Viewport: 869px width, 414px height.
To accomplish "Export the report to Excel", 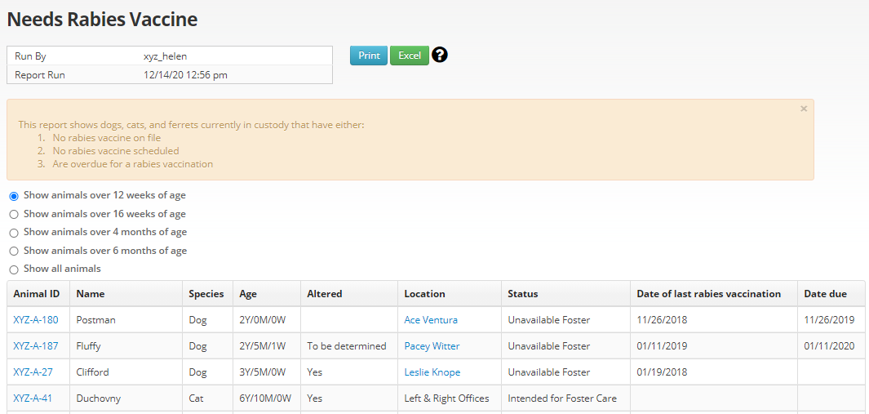I will (410, 56).
